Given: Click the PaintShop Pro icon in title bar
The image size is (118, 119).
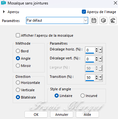Looking at the screenshot, I should (3, 3).
